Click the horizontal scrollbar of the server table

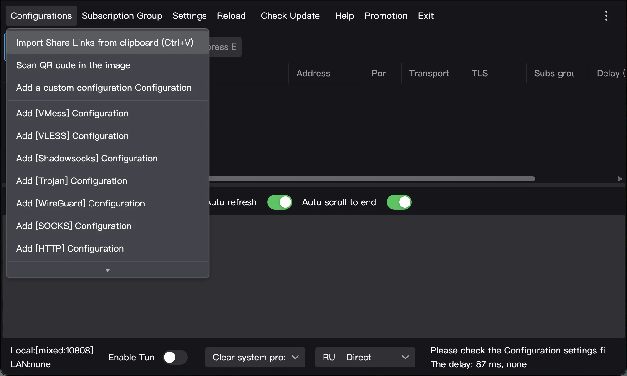(372, 179)
